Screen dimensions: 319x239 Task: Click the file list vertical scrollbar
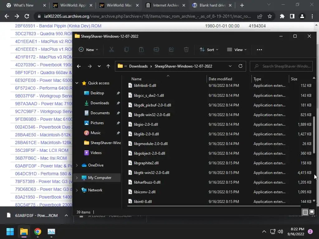click(x=314, y=135)
